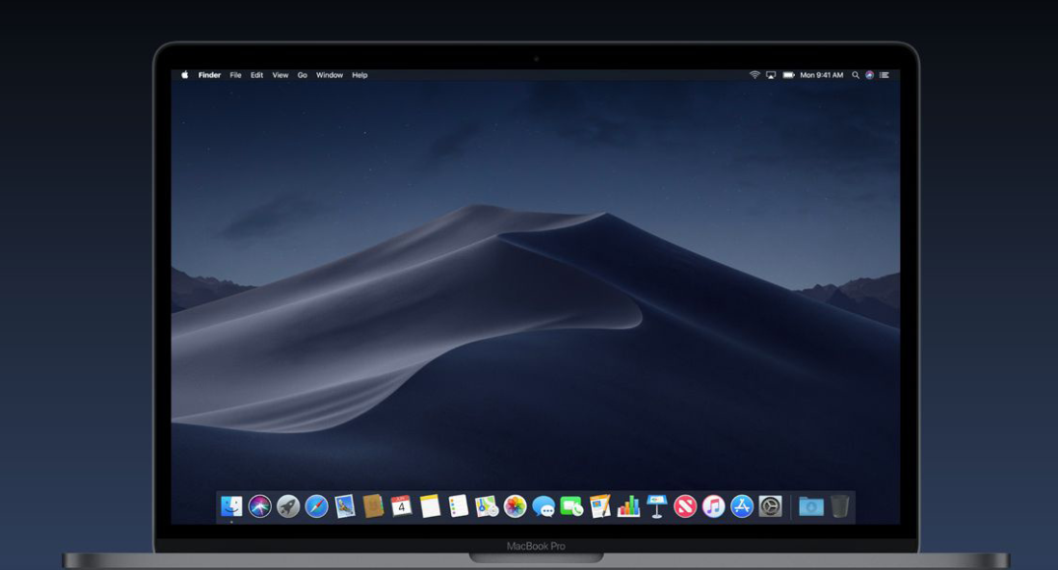
Task: Launch Safari from the Dock
Action: click(316, 506)
